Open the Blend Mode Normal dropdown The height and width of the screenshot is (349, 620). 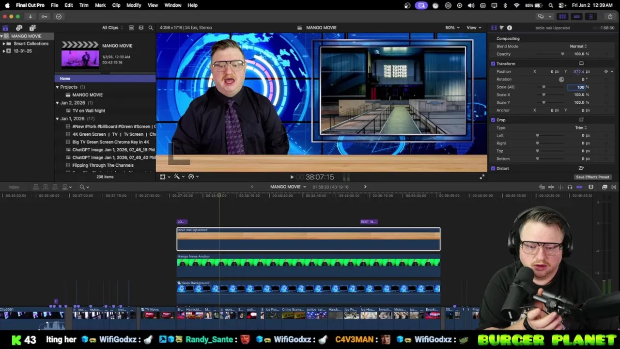pos(578,46)
